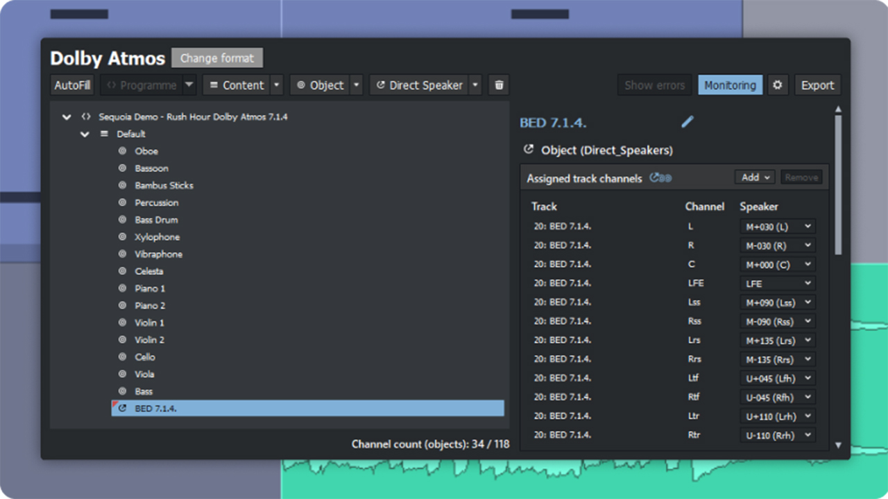Click the scroll down arrow in right panel
The height and width of the screenshot is (499, 888).
tap(838, 445)
